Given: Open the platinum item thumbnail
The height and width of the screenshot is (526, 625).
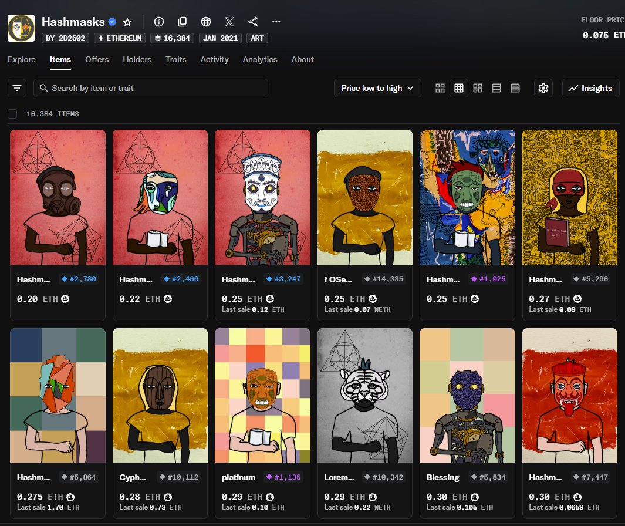Looking at the screenshot, I should coord(263,395).
